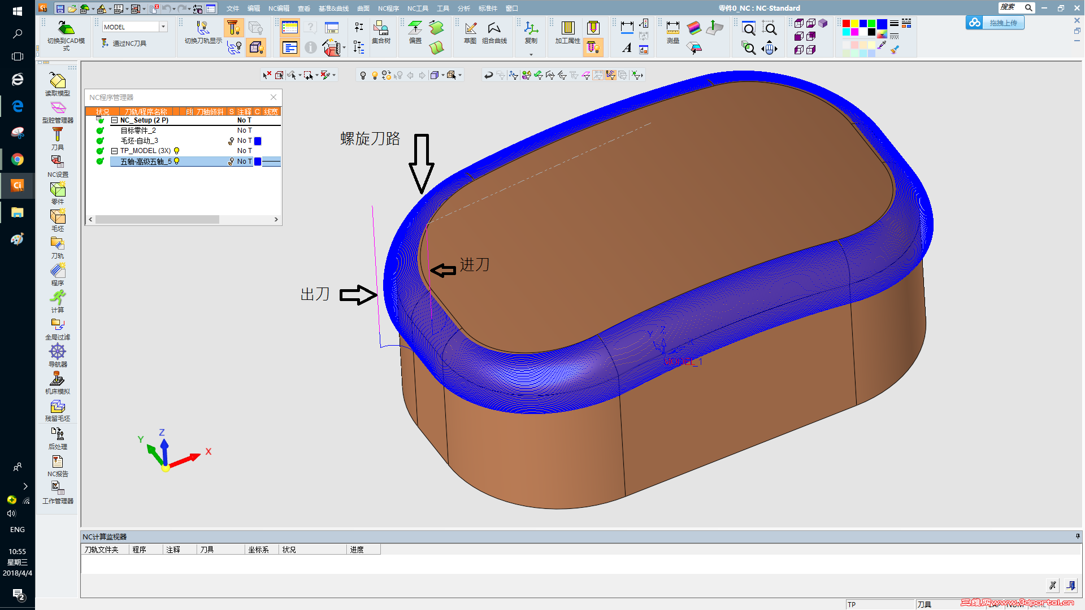Open the MODEL dropdown combo box
The height and width of the screenshot is (610, 1085).
pos(163,27)
